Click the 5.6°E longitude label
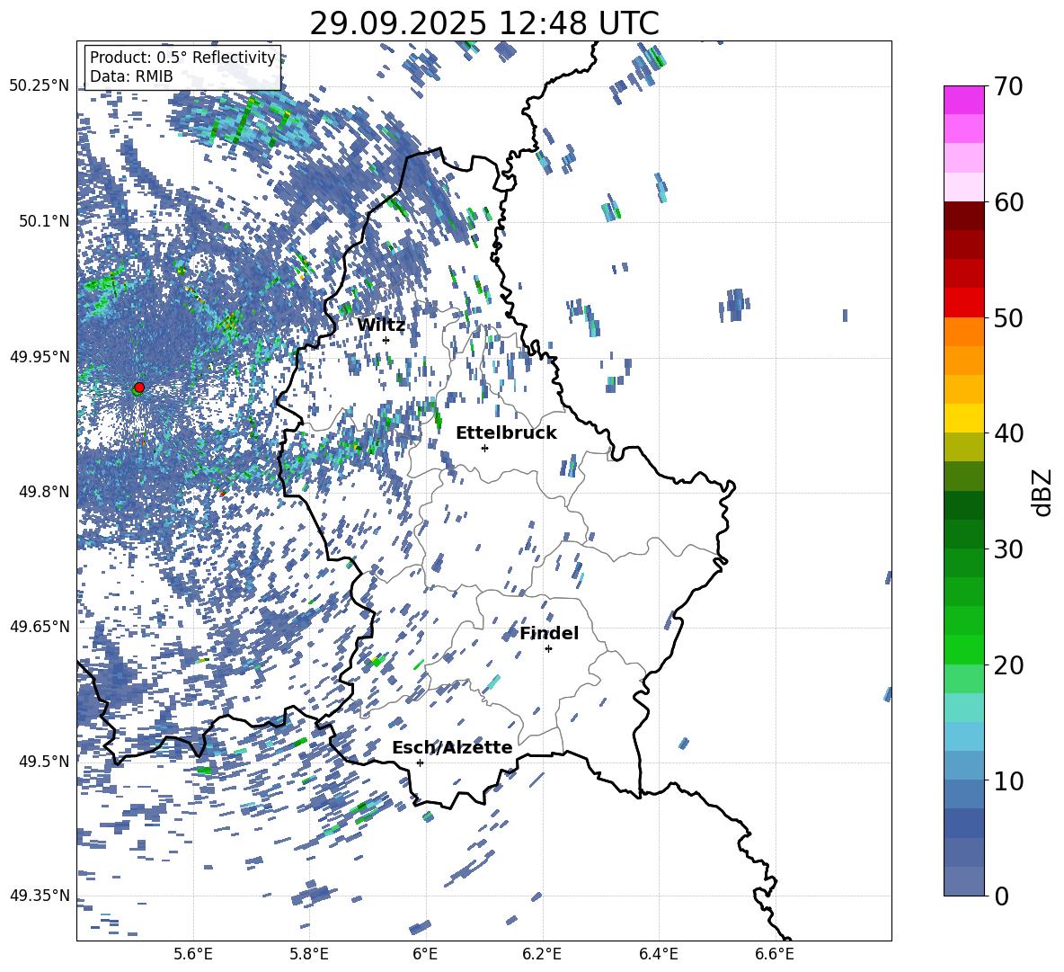 193,954
